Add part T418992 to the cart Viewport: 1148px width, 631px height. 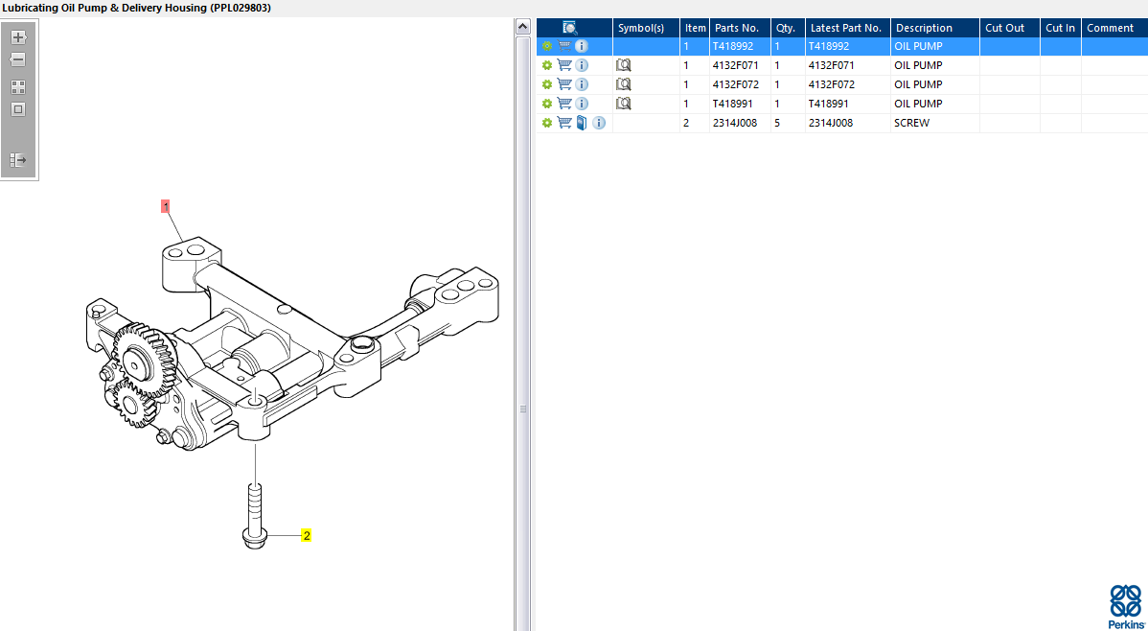point(564,46)
